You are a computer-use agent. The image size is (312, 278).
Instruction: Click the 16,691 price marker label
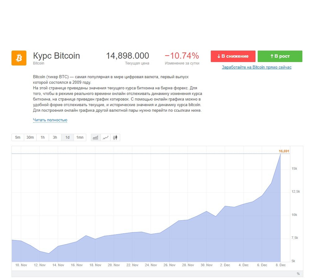pyautogui.click(x=284, y=151)
